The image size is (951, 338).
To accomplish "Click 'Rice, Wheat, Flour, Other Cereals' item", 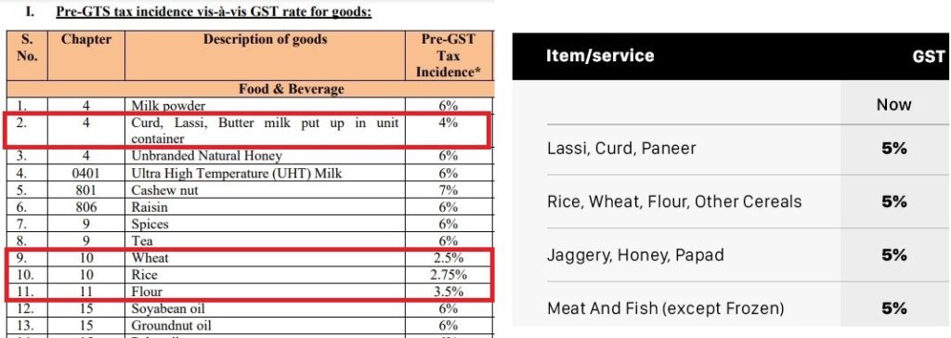I will (674, 201).
